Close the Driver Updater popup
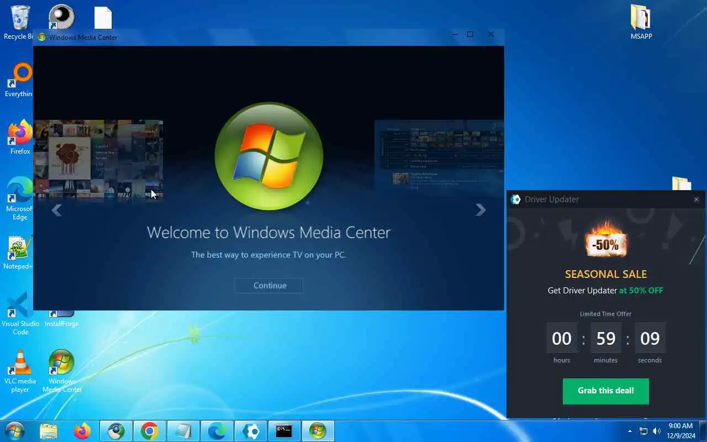The height and width of the screenshot is (442, 707). coord(696,199)
